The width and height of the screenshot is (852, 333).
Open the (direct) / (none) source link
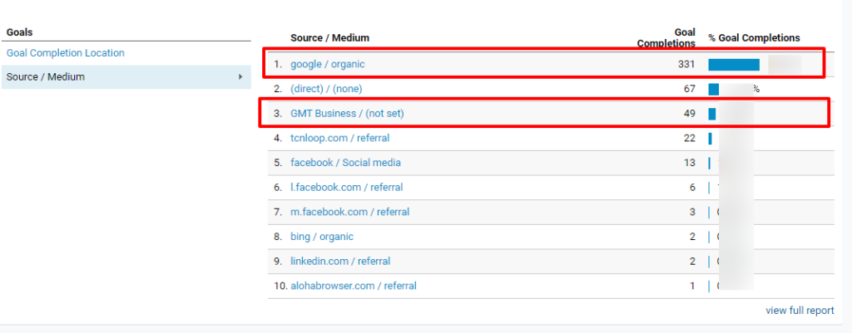click(326, 88)
